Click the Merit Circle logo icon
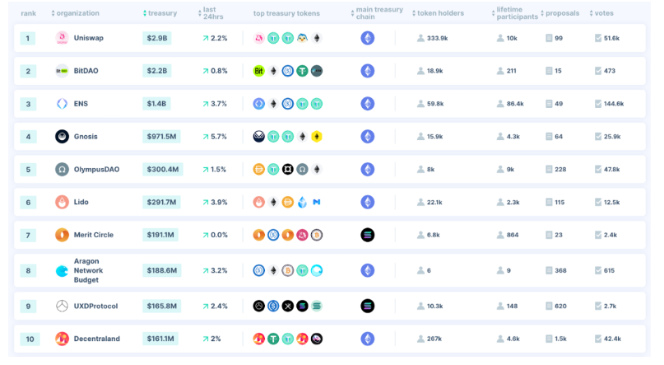Screen dimensions: 664x365 [x=62, y=235]
